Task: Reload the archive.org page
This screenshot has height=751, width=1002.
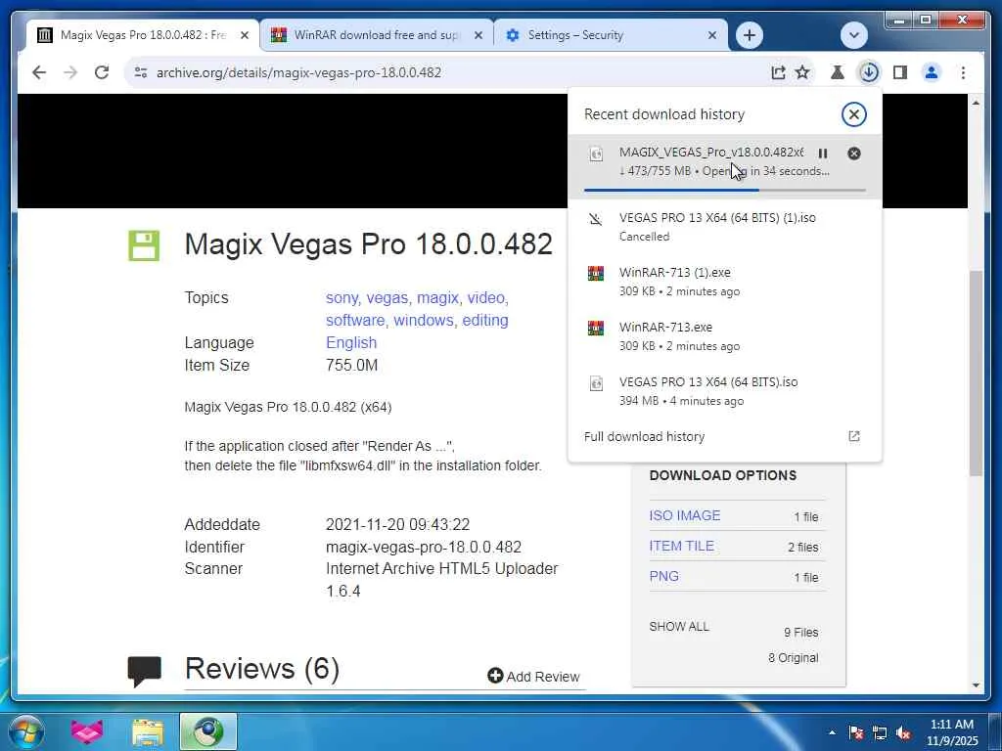Action: tap(102, 72)
